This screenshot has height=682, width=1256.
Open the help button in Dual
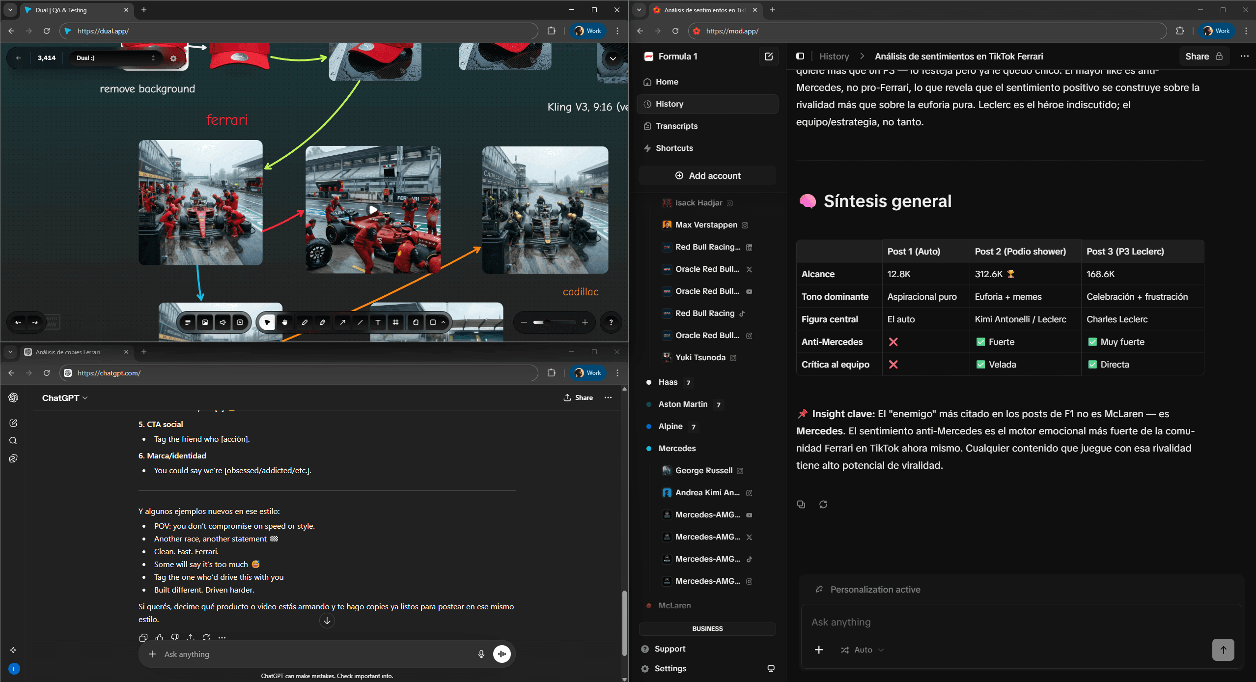click(x=611, y=322)
